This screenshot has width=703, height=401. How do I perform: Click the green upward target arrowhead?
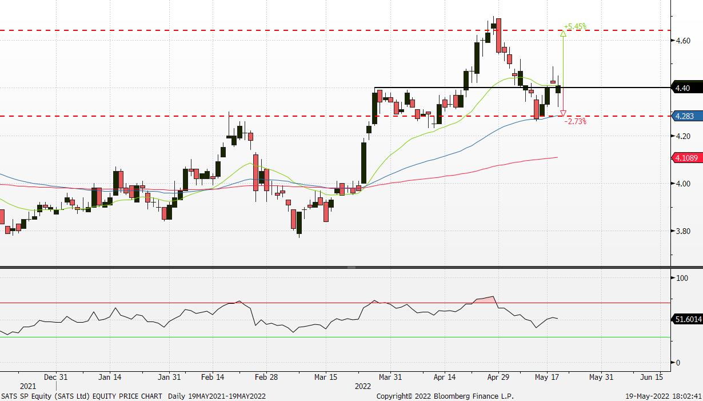click(x=563, y=34)
